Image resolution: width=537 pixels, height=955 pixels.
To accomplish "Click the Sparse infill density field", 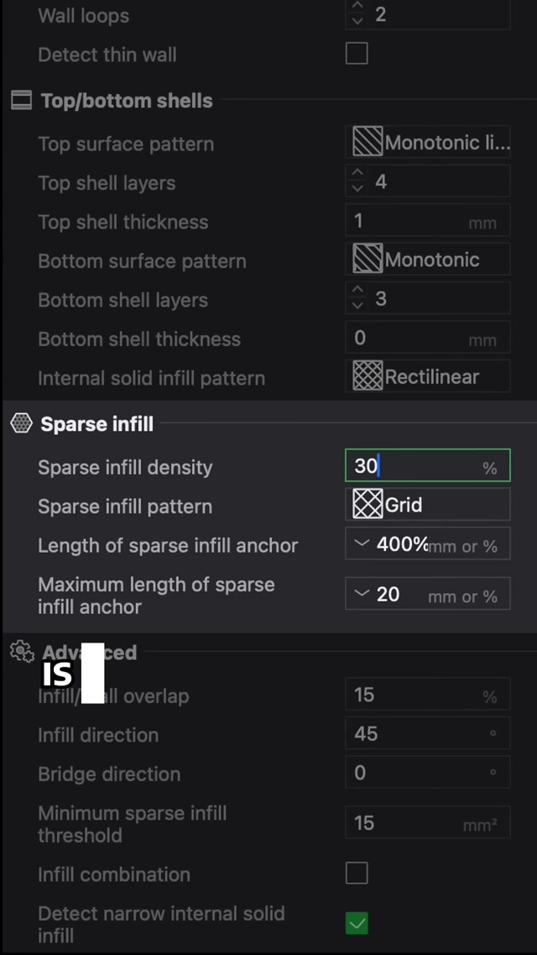I will coord(420,466).
